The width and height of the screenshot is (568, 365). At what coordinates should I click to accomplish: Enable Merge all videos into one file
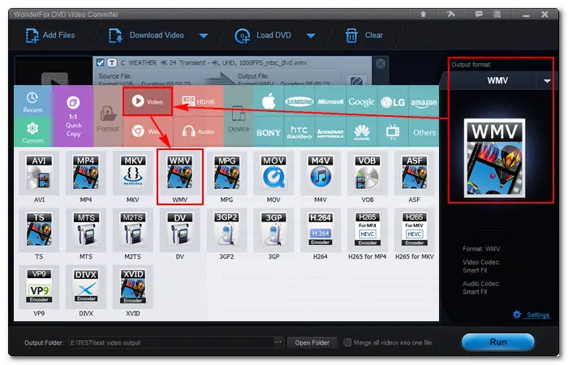point(347,342)
